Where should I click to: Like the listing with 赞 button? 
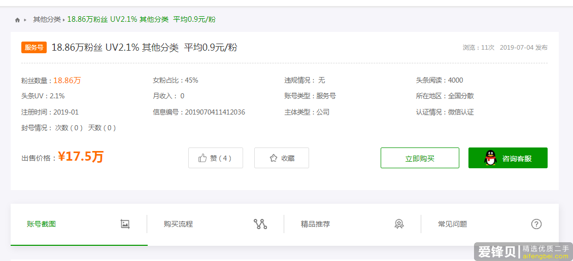(216, 158)
